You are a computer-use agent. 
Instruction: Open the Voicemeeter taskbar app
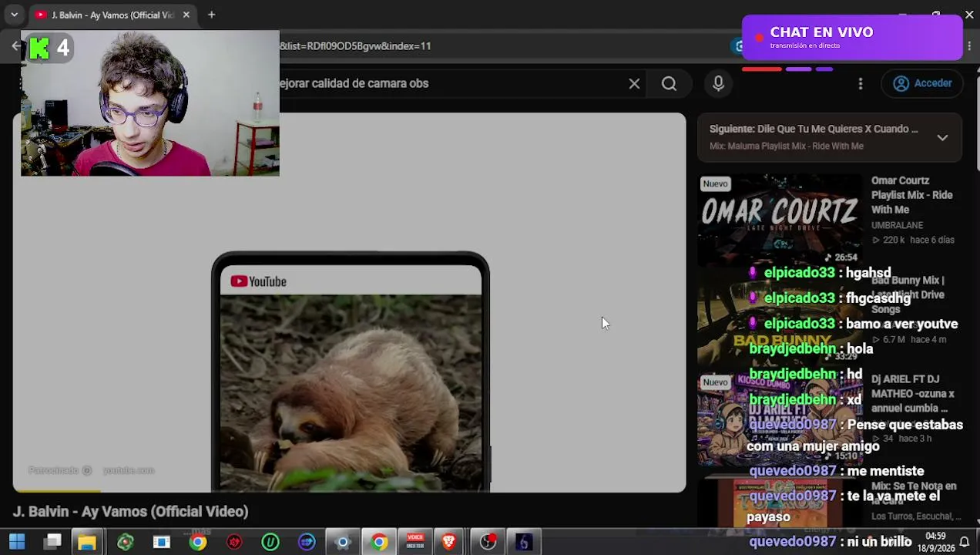point(415,542)
